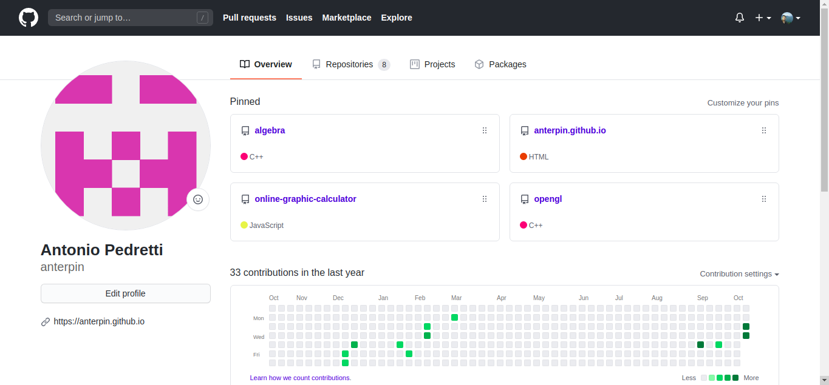Click the repo icon beside opengl
The width and height of the screenshot is (829, 385).
coord(525,199)
